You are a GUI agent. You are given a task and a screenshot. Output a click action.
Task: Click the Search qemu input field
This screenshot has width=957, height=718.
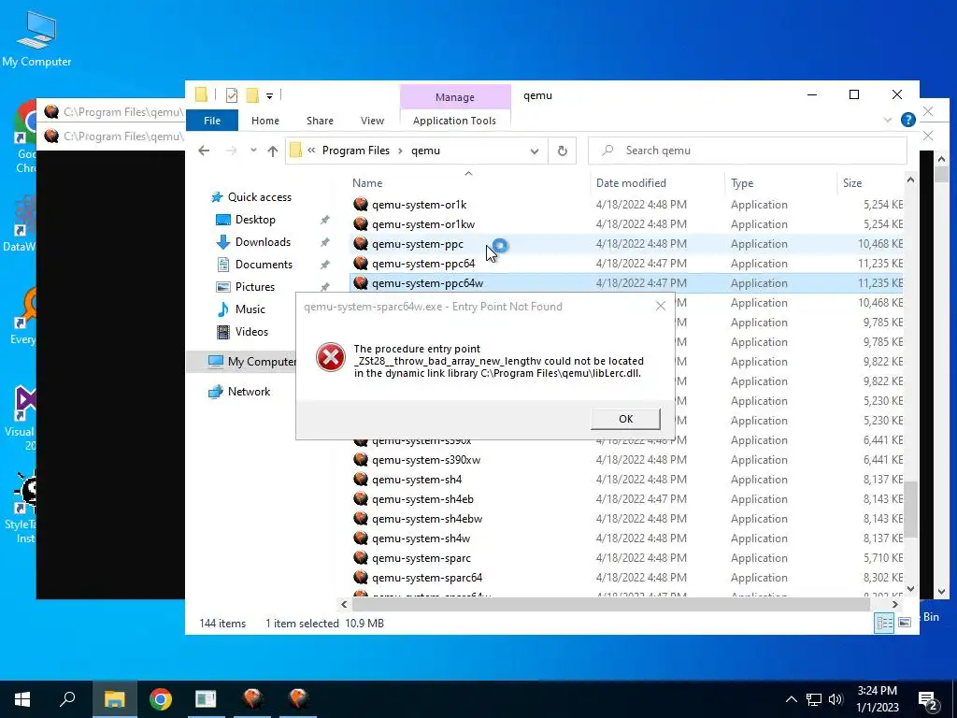(747, 151)
